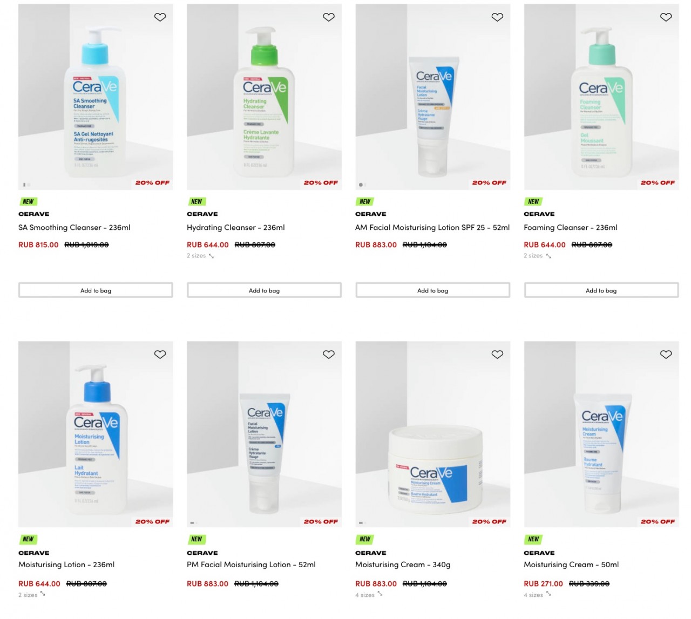Add AM Facial Moisturising Lotion to bag
691x619 pixels.
[432, 290]
